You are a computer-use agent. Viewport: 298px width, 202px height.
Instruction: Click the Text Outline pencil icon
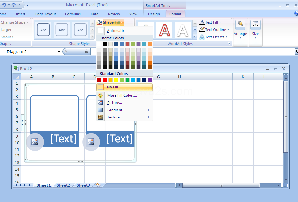tap(202, 30)
